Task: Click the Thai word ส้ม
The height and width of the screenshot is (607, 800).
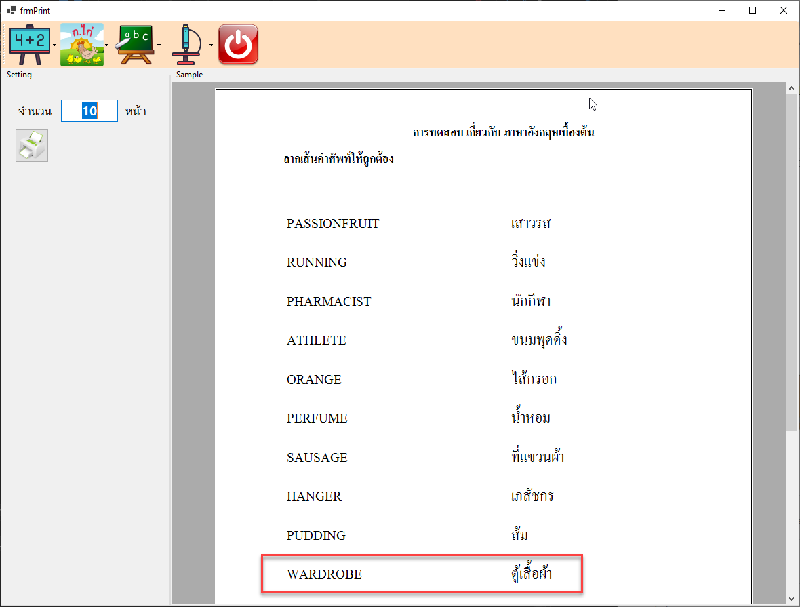Action: pos(519,534)
